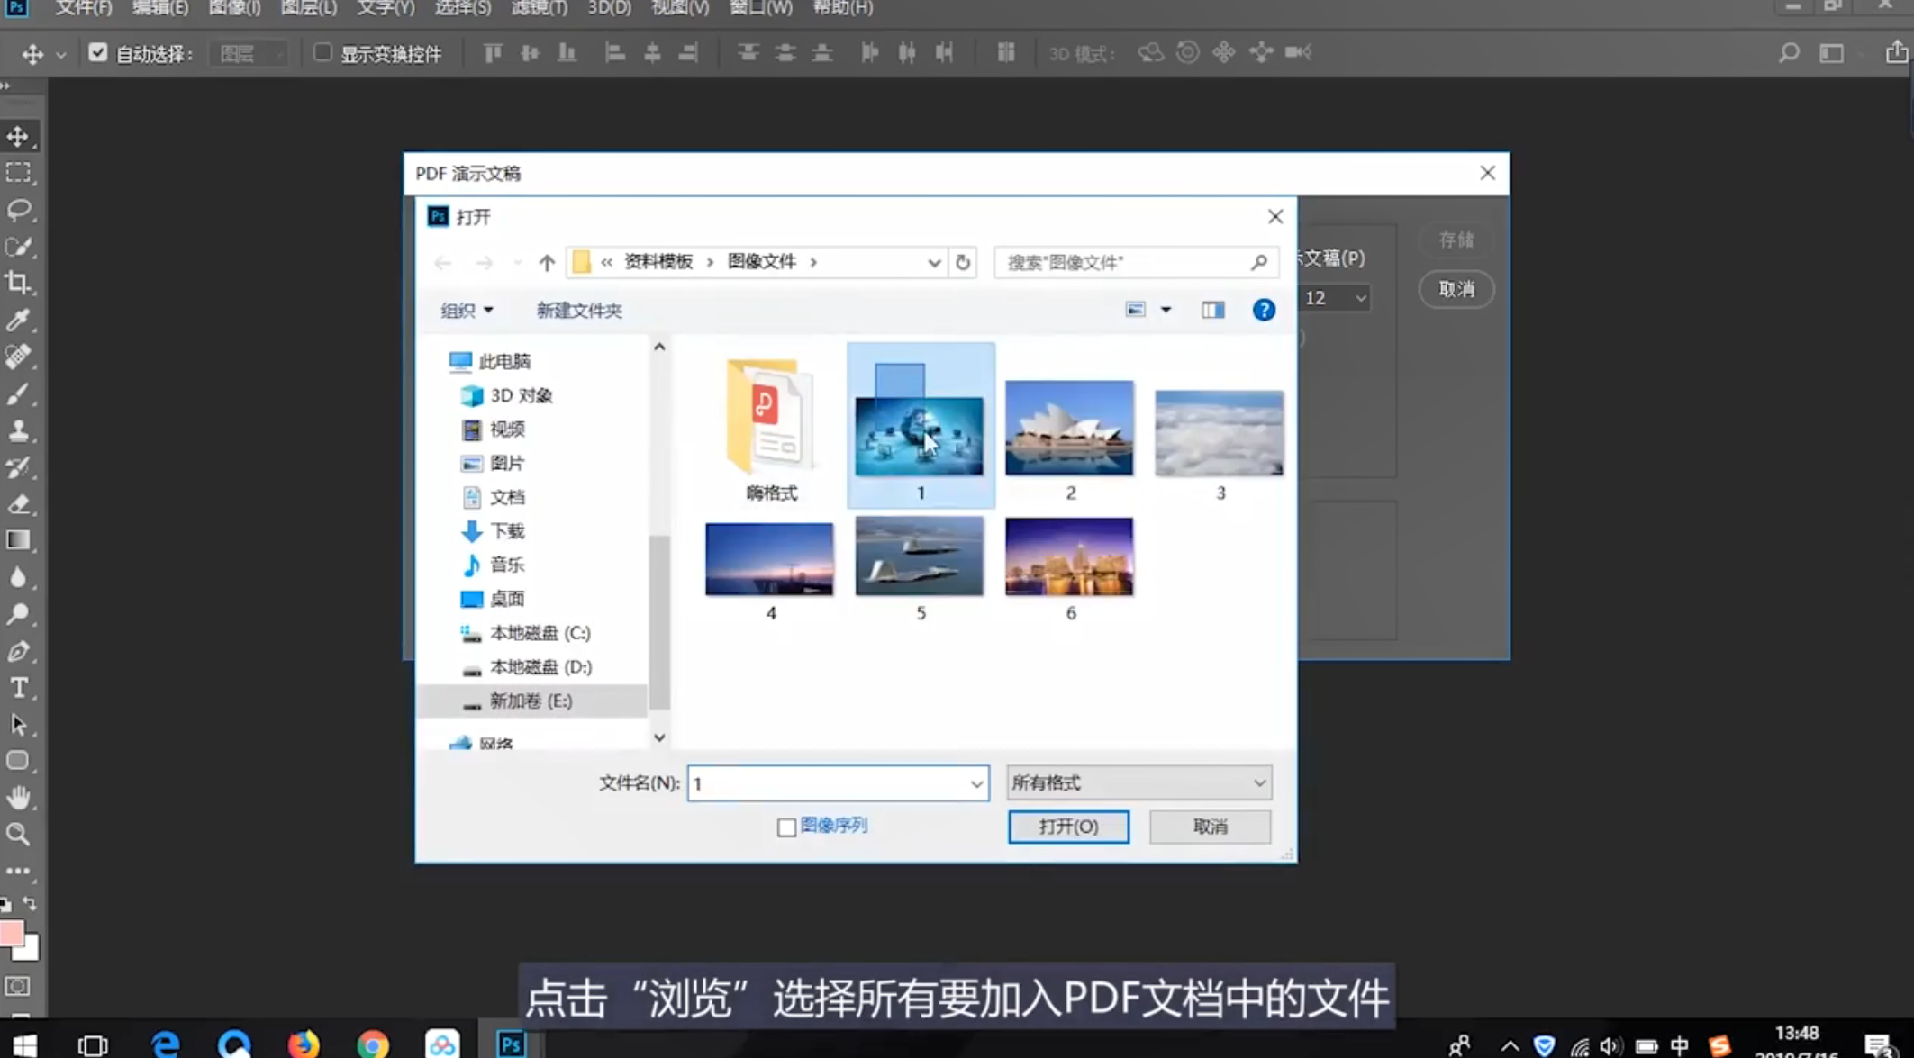Select 本地磁盘 (D:) in navigation tree

(x=540, y=667)
